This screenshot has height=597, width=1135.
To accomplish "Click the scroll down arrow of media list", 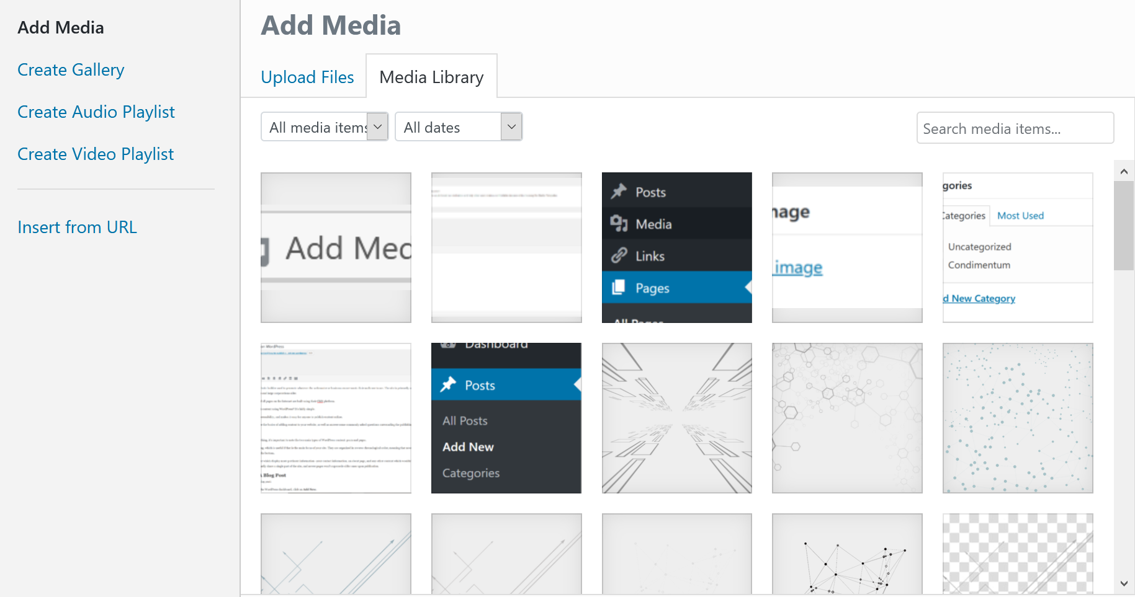I will pos(1124,583).
